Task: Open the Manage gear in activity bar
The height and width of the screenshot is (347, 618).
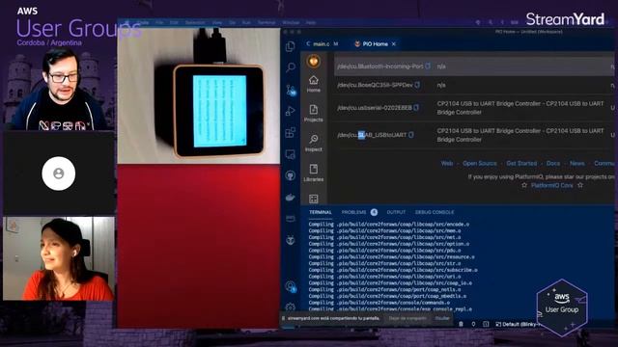Action: [291, 307]
